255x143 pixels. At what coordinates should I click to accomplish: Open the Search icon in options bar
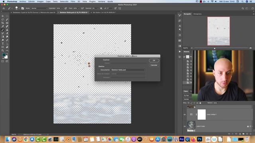(x=243, y=8)
